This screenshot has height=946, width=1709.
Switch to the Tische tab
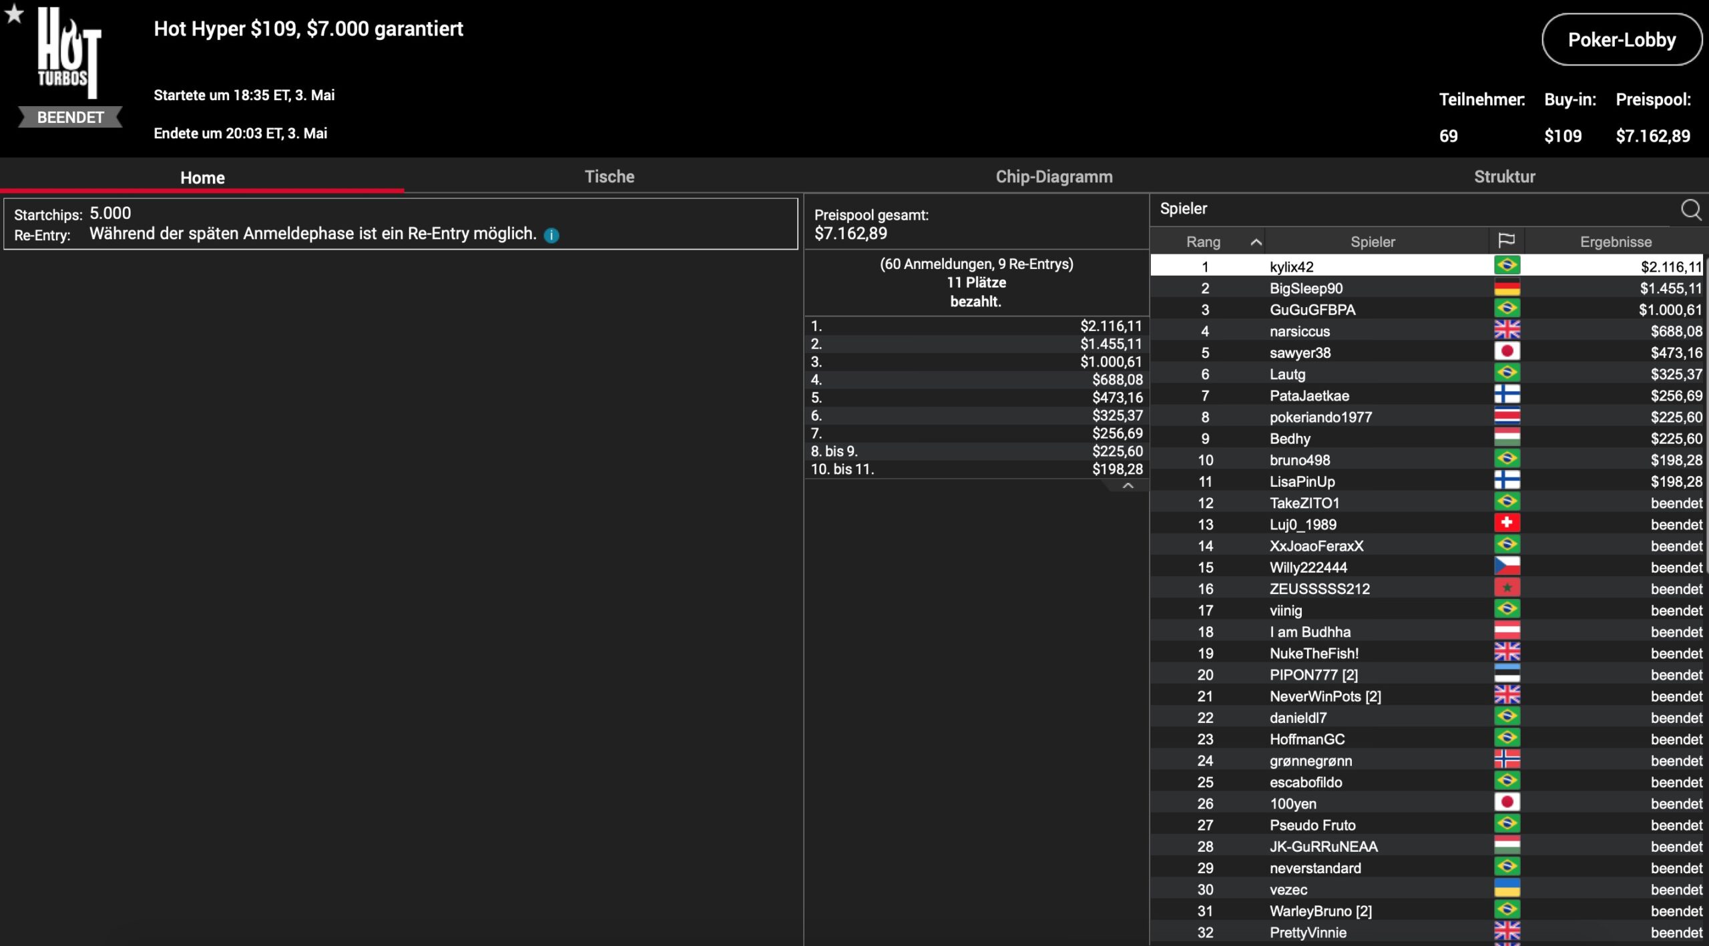(609, 177)
